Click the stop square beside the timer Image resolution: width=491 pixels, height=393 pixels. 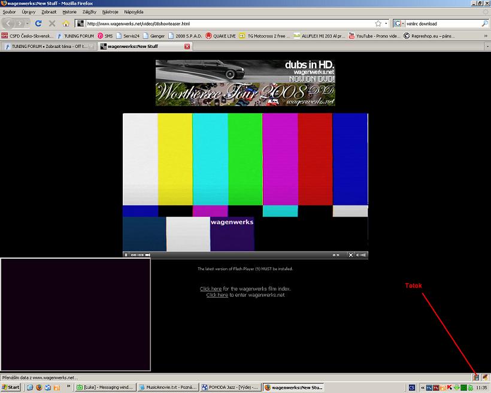pyautogui.click(x=148, y=255)
